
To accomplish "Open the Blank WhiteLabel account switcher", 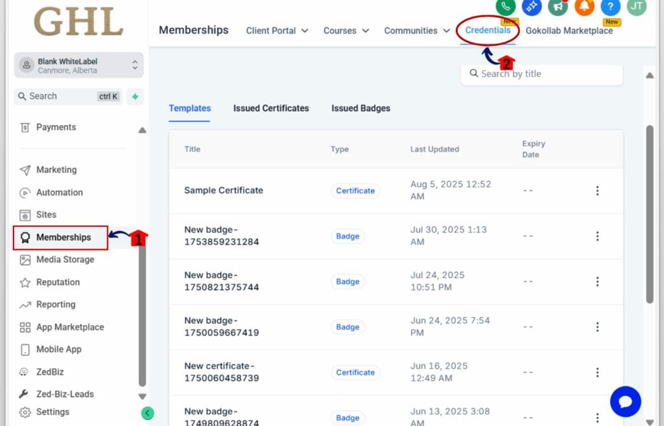I will pos(78,65).
